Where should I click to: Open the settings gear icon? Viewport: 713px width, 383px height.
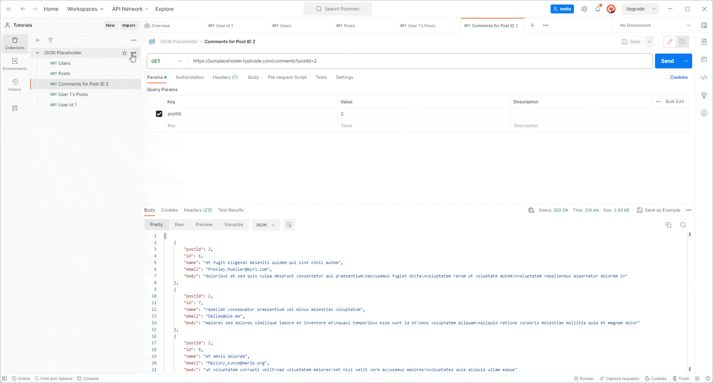[584, 9]
